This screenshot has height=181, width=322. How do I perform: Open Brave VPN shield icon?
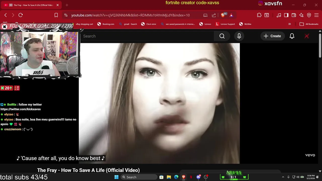309,15
